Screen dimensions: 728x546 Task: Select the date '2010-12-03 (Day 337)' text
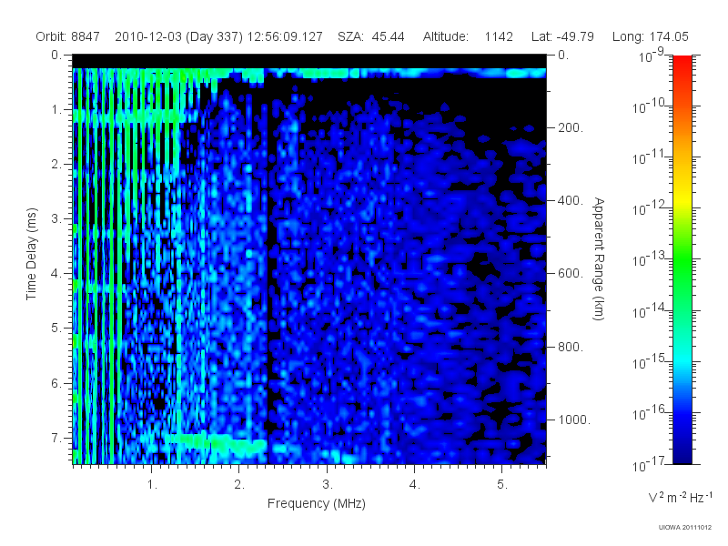click(x=178, y=36)
